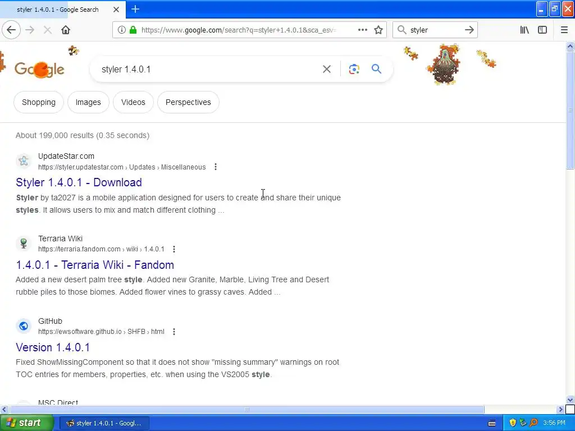Open the Version 1.4.0.1 GitHub result
The image size is (575, 431).
pos(53,347)
